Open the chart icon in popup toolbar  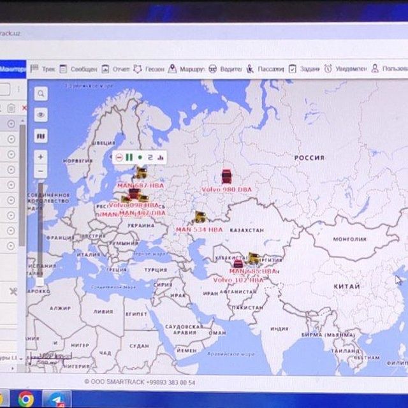161,157
